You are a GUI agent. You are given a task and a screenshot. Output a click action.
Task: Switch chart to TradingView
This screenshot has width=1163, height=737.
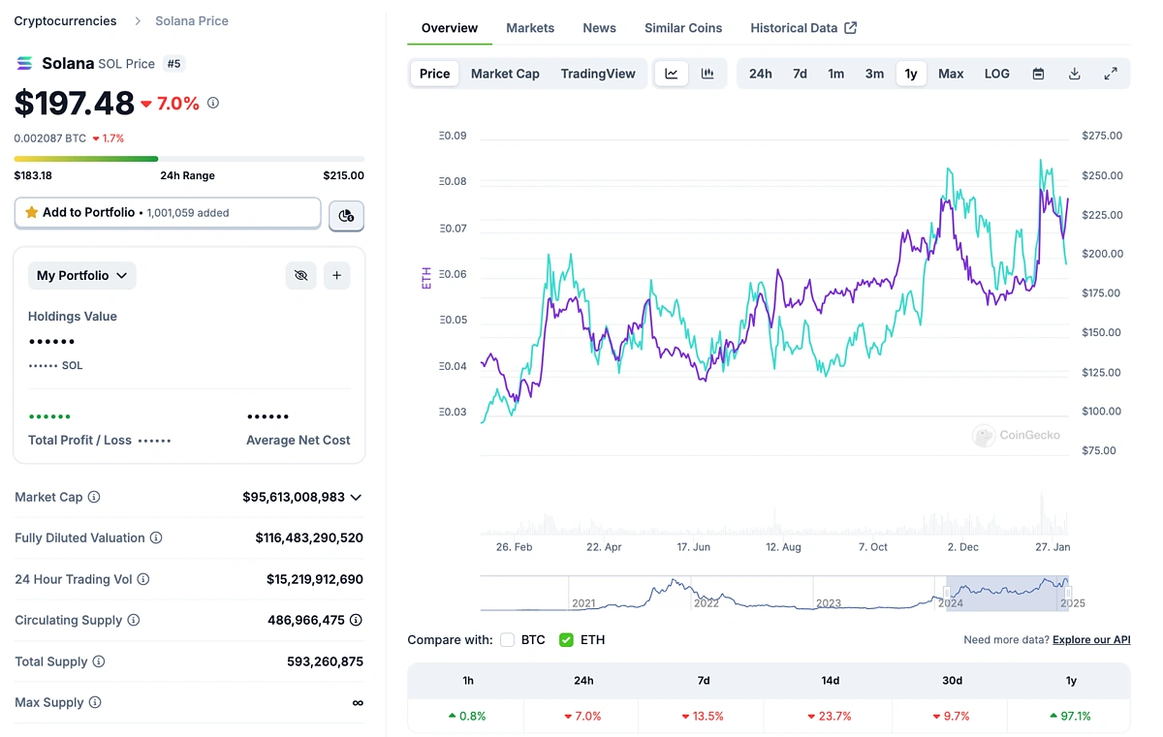pyautogui.click(x=598, y=74)
